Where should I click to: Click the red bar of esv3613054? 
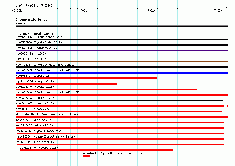coord(121,95)
